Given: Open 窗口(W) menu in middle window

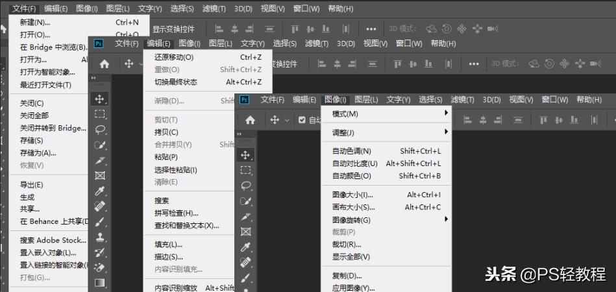Looking at the screenshot, I should (x=409, y=43).
